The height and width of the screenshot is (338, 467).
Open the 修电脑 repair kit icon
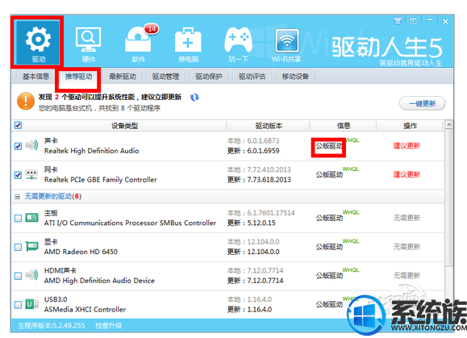click(x=188, y=44)
